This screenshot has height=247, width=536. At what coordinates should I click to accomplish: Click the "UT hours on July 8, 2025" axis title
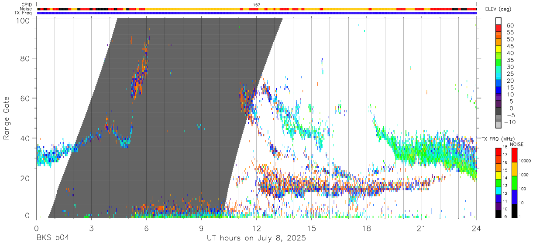[x=256, y=238]
